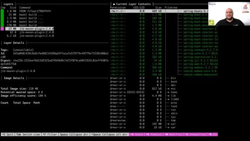Image resolution: width=250 pixels, height=141 pixels.
Task: Click the sbin directory in the filetree
Action: coord(174,113)
